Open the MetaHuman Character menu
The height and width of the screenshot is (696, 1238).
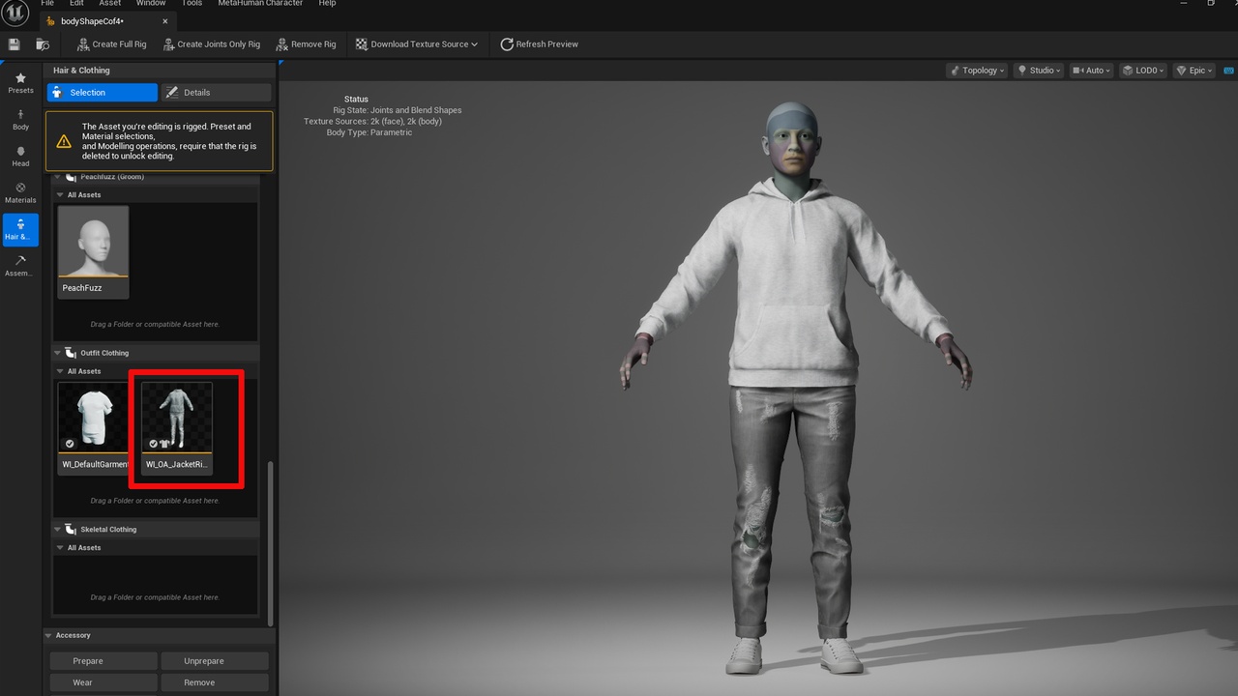tap(262, 4)
